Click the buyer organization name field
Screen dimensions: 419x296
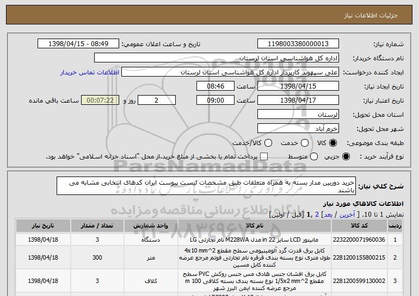tap(217, 58)
